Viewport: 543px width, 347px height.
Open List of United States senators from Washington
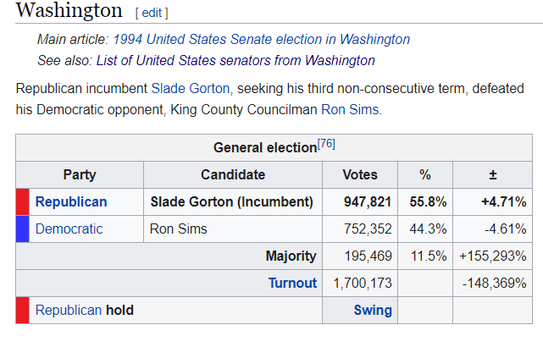235,61
